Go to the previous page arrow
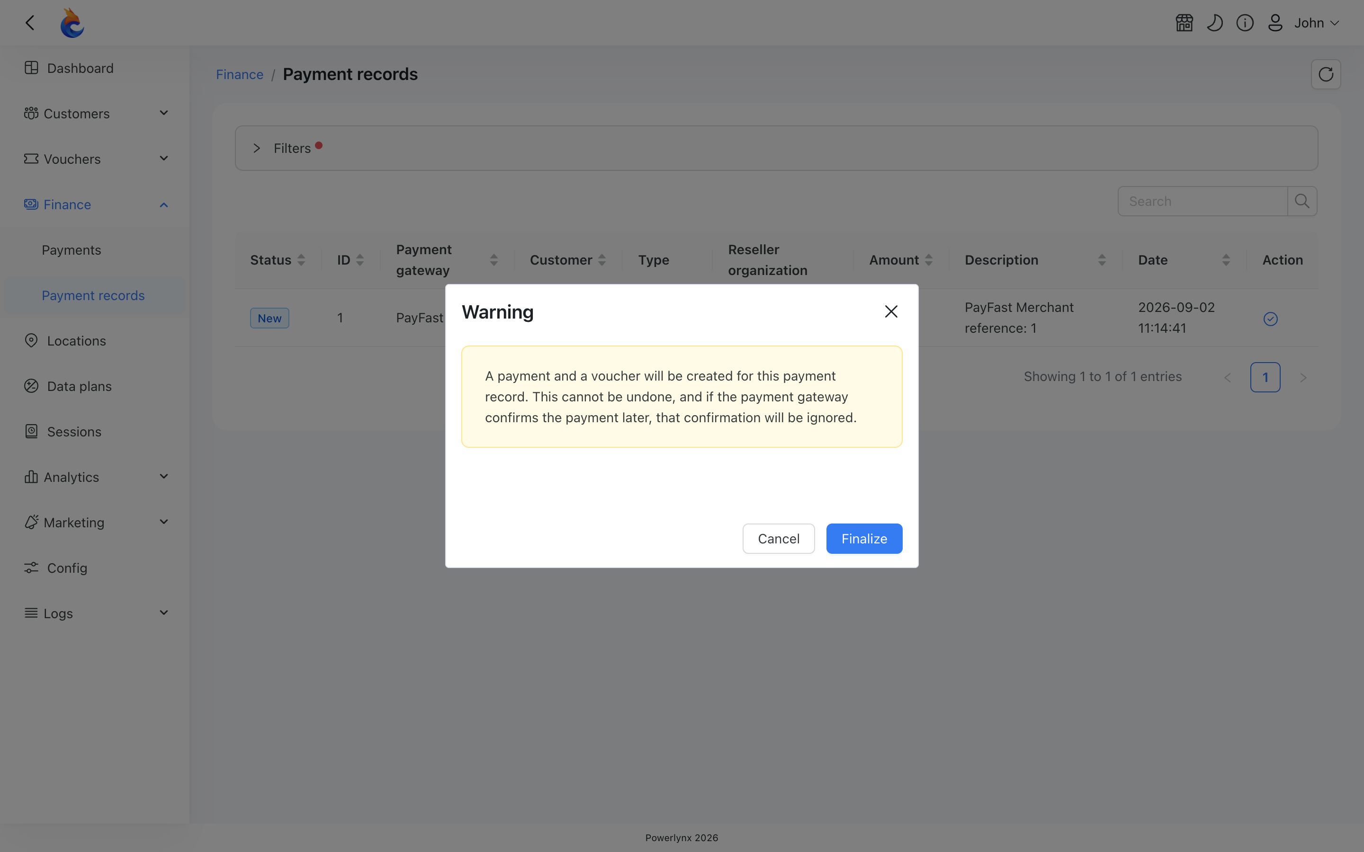This screenshot has width=1364, height=852. coord(1228,377)
